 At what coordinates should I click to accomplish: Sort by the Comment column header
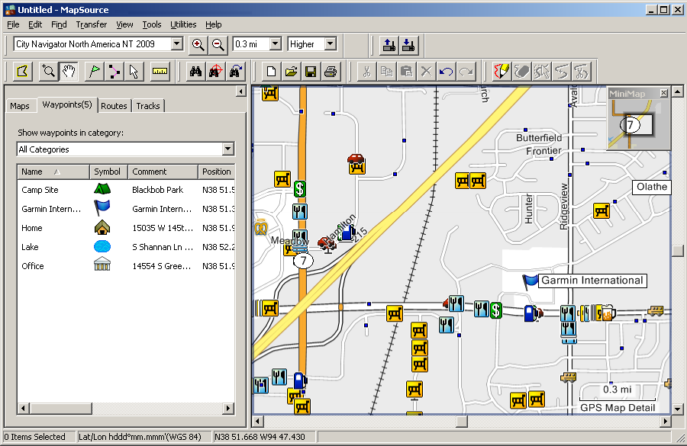pyautogui.click(x=163, y=172)
